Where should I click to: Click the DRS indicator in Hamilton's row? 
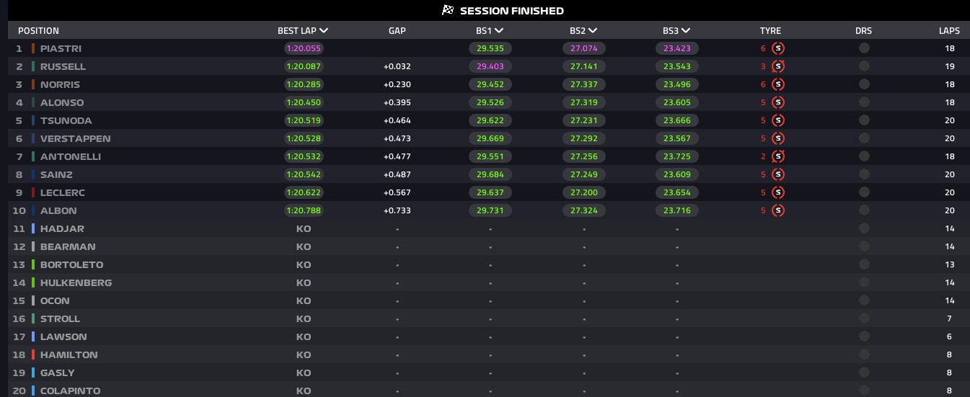click(x=864, y=354)
